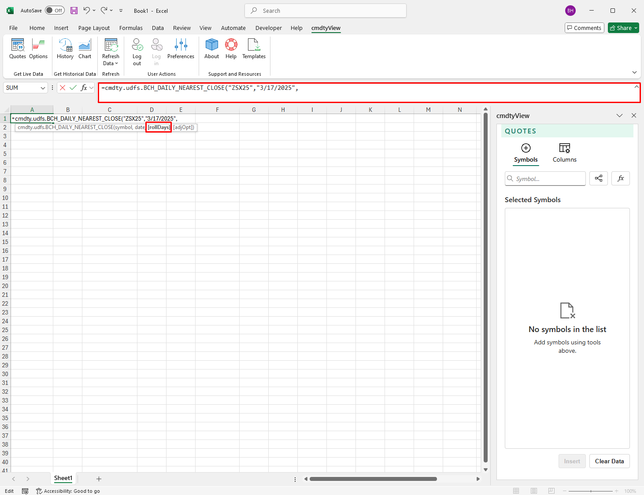
Task: Open the Page Layout ribbon tab
Action: [x=94, y=28]
